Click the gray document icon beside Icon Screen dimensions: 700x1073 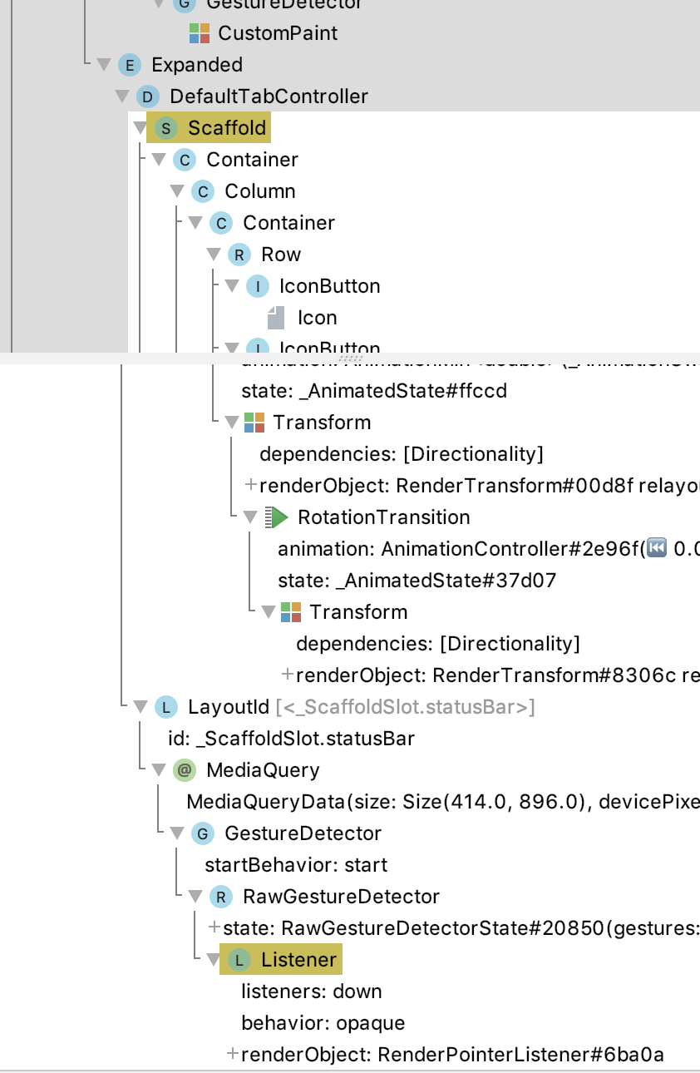point(276,318)
